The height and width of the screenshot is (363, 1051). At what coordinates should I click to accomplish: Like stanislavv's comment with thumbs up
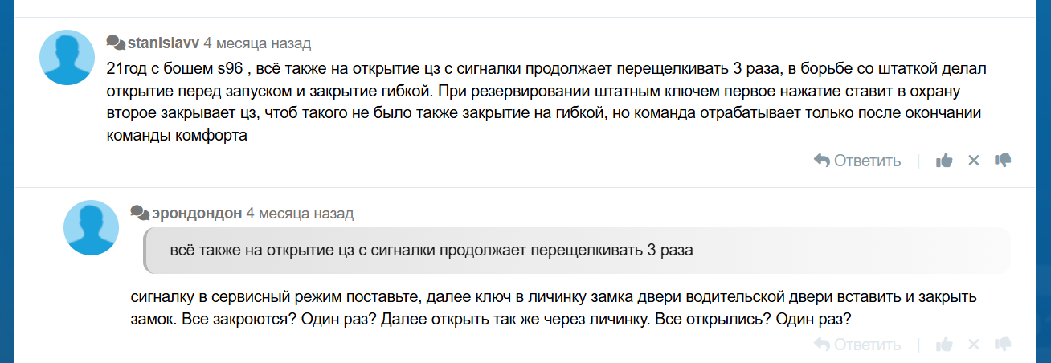pos(944,161)
